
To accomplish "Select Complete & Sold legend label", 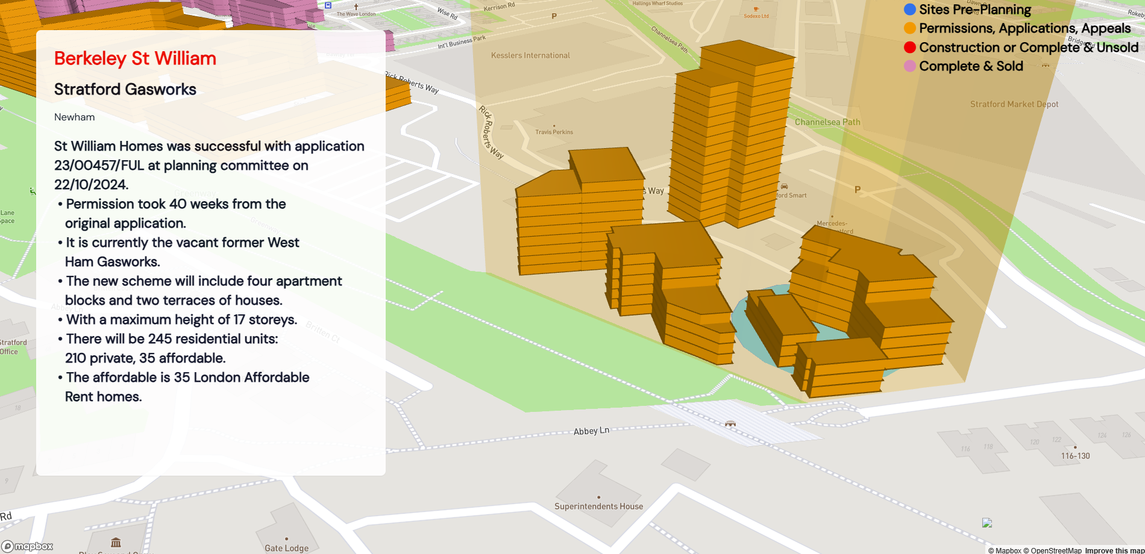I will pos(971,66).
